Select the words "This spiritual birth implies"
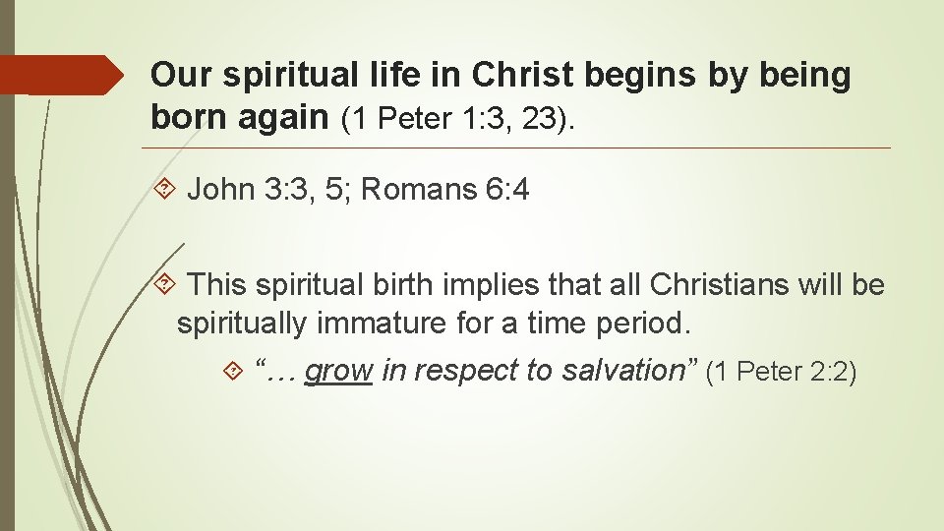 (363, 285)
